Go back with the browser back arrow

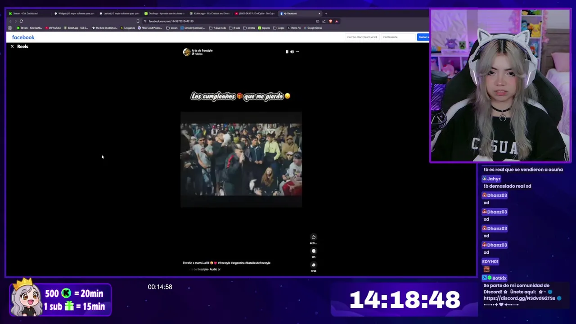pyautogui.click(x=10, y=21)
